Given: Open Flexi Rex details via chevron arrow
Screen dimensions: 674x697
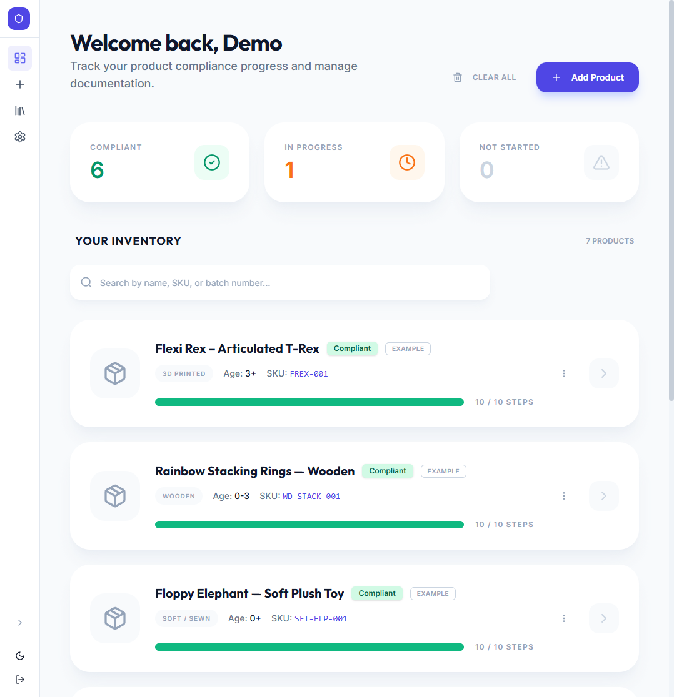Looking at the screenshot, I should tap(604, 373).
